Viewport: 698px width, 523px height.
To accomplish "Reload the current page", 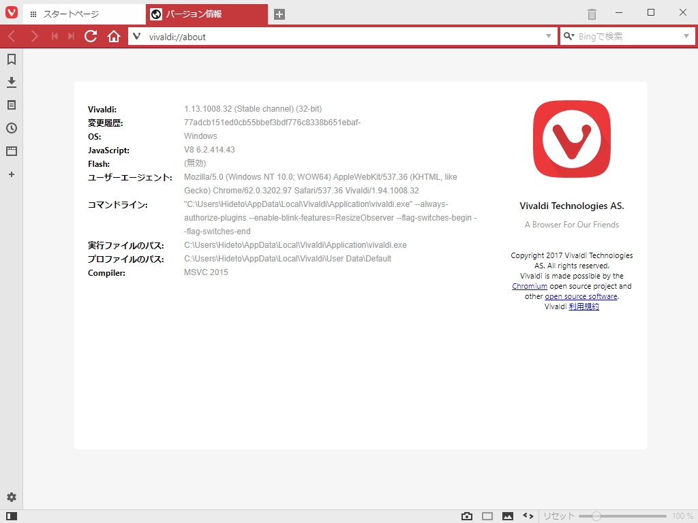I will [x=91, y=36].
